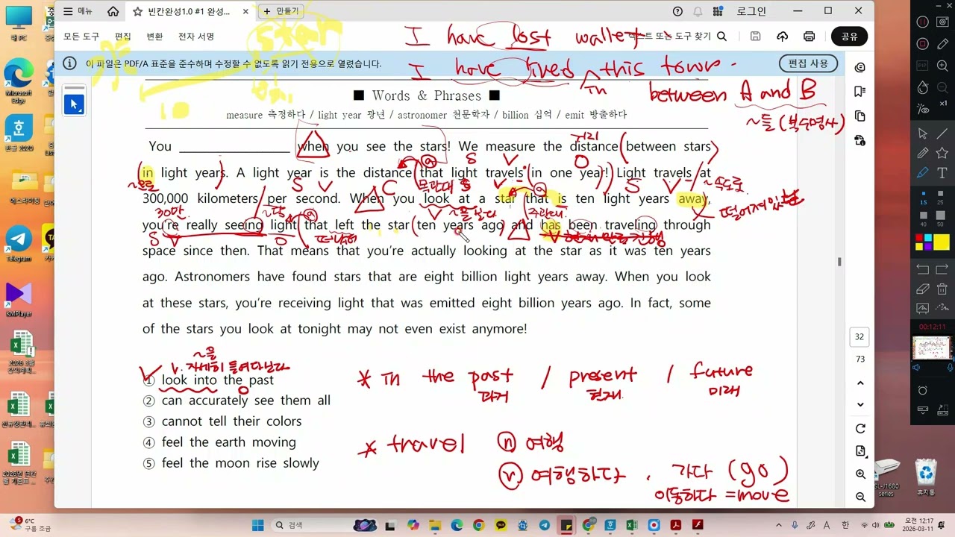The height and width of the screenshot is (537, 955).
Task: Select the Text tool in drawing panel
Action: click(942, 173)
